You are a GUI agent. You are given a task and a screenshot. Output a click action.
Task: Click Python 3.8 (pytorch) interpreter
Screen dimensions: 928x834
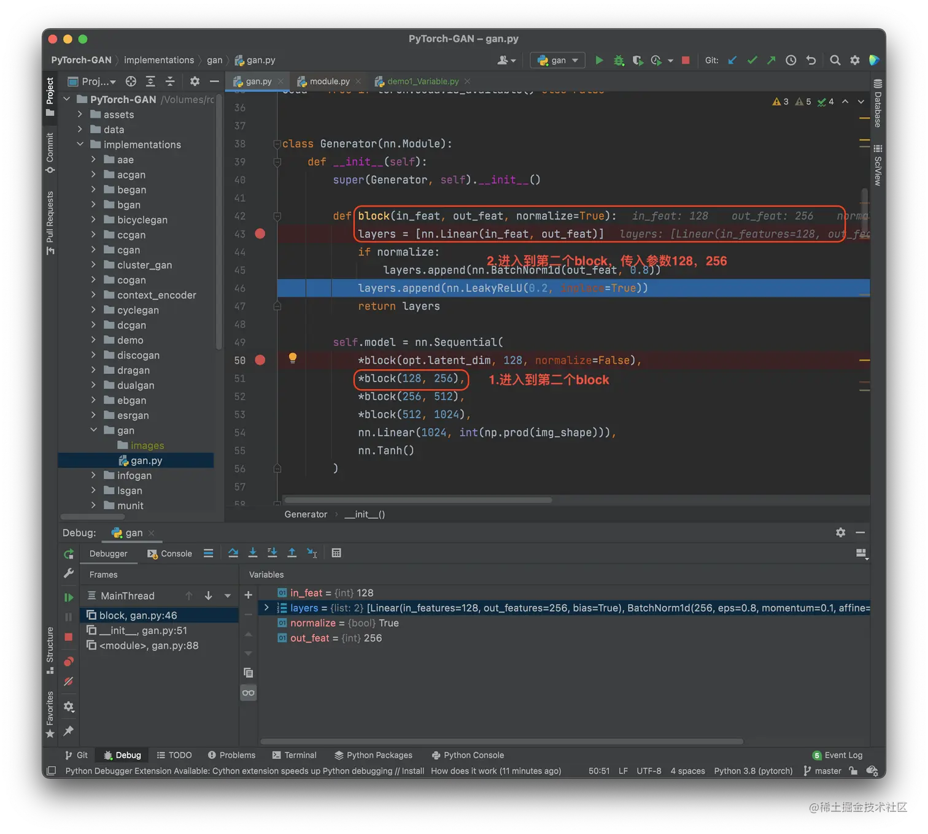pyautogui.click(x=753, y=771)
